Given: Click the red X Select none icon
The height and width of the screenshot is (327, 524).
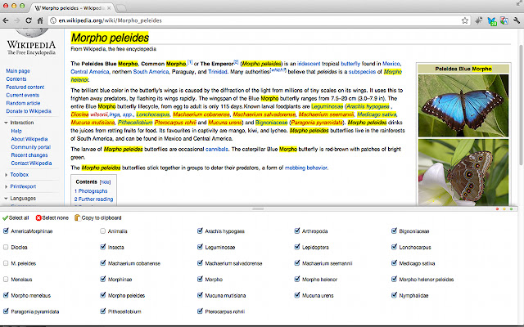Looking at the screenshot, I should click(x=38, y=218).
